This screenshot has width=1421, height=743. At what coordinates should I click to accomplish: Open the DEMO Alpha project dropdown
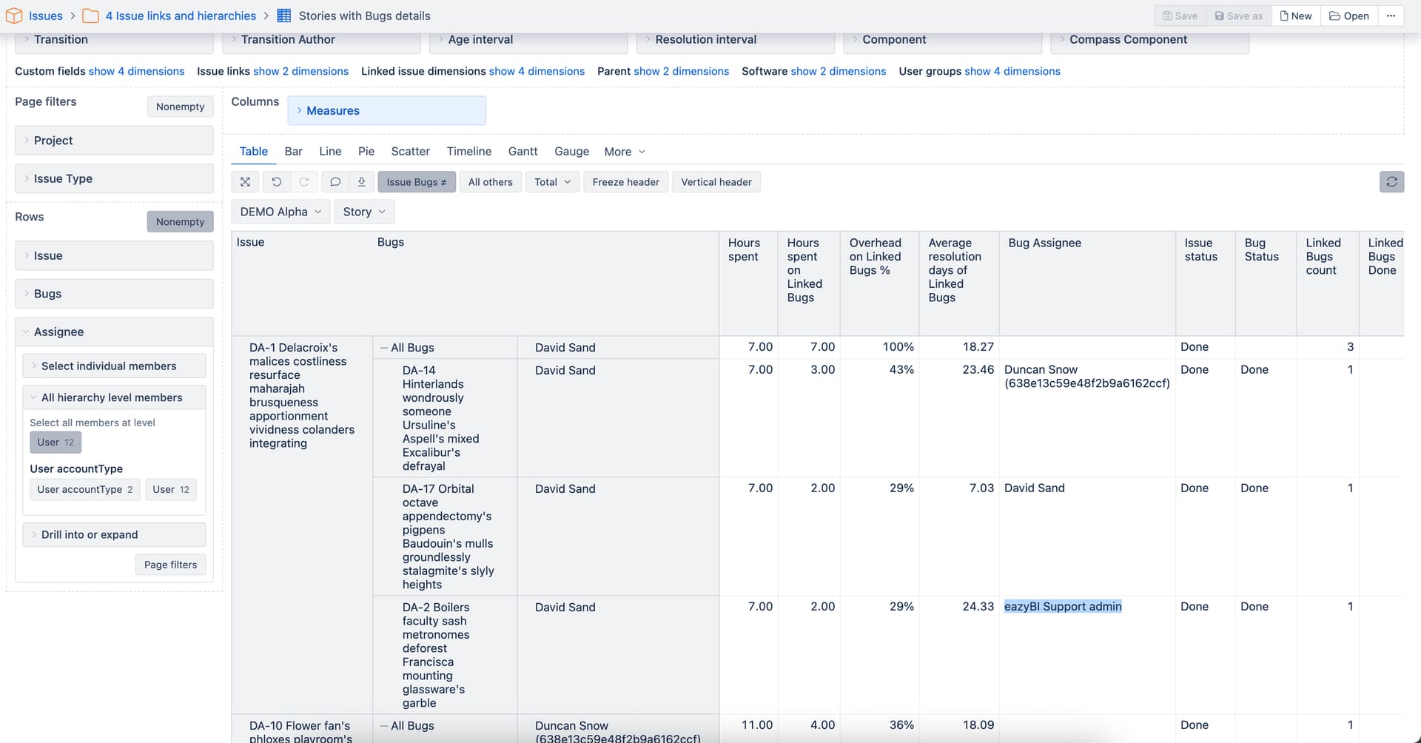[280, 212]
